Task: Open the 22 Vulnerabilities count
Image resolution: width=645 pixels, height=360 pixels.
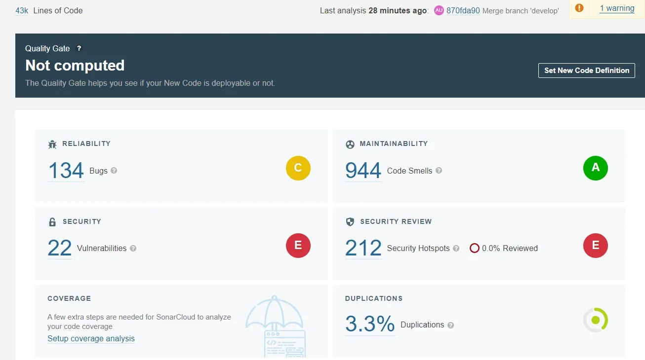Action: tap(60, 248)
